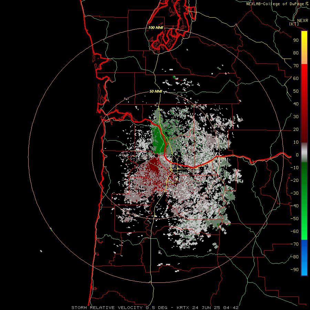
Task: Click the "KRTX" radar site identifier
Action: 183,308
